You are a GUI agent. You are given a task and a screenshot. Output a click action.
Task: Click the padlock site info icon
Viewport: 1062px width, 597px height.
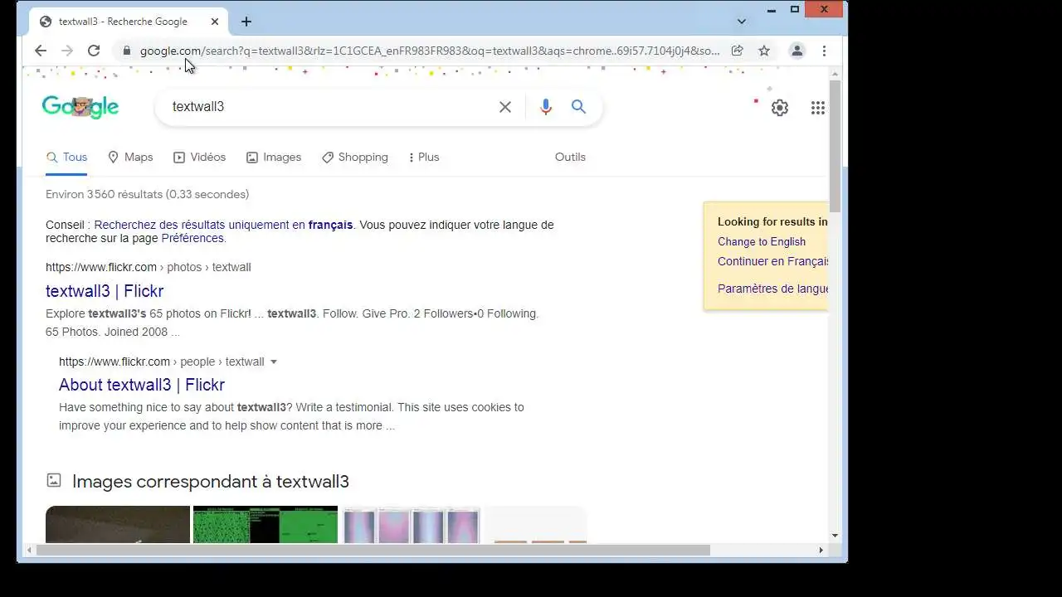pos(127,51)
